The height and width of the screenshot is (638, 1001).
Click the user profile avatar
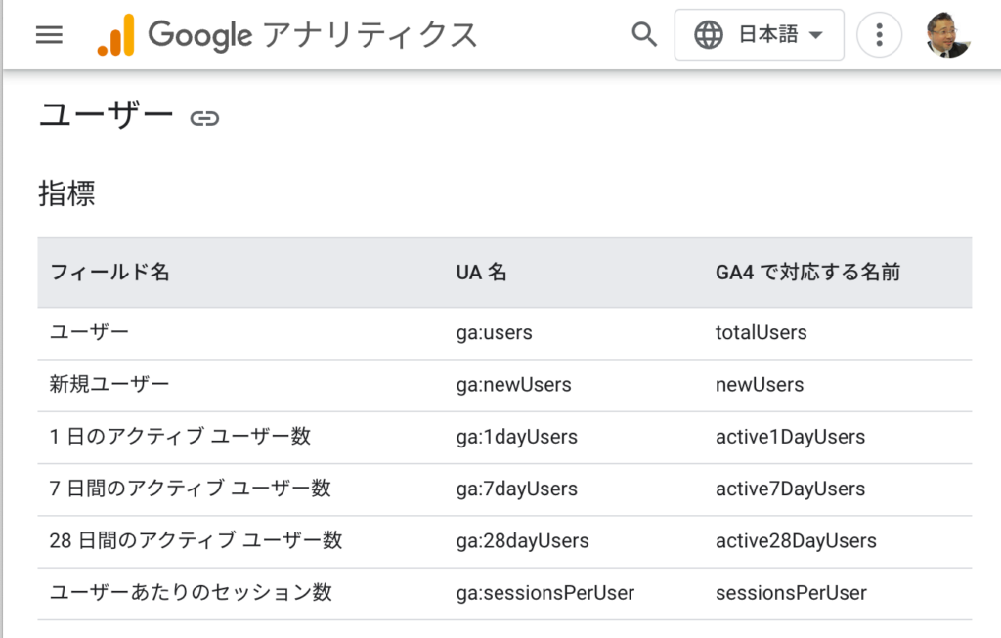947,35
